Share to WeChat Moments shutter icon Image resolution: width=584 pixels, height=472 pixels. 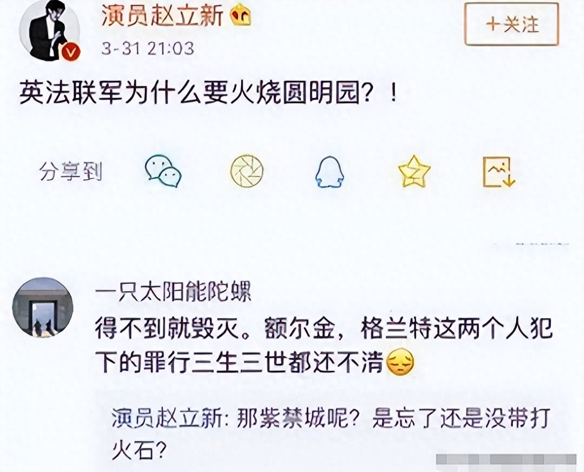click(x=246, y=171)
